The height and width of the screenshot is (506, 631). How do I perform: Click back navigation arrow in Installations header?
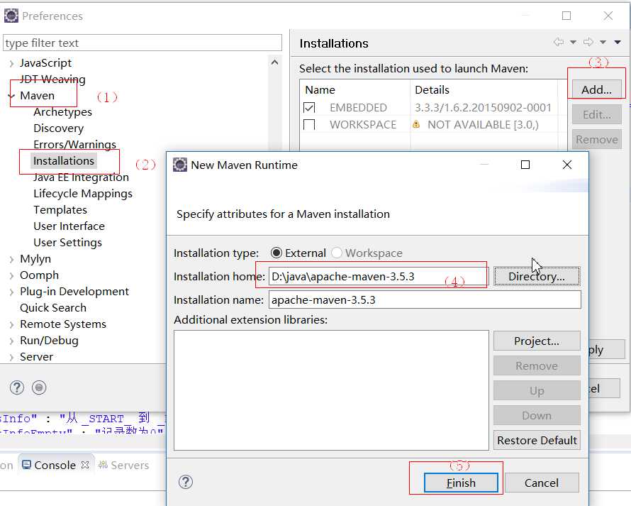click(558, 42)
